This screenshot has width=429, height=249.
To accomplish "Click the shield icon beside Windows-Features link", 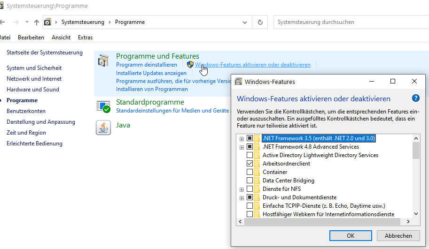I will click(190, 65).
